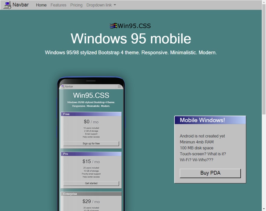Click the "100 MB disk space" line
The image size is (266, 211).
pos(196,148)
